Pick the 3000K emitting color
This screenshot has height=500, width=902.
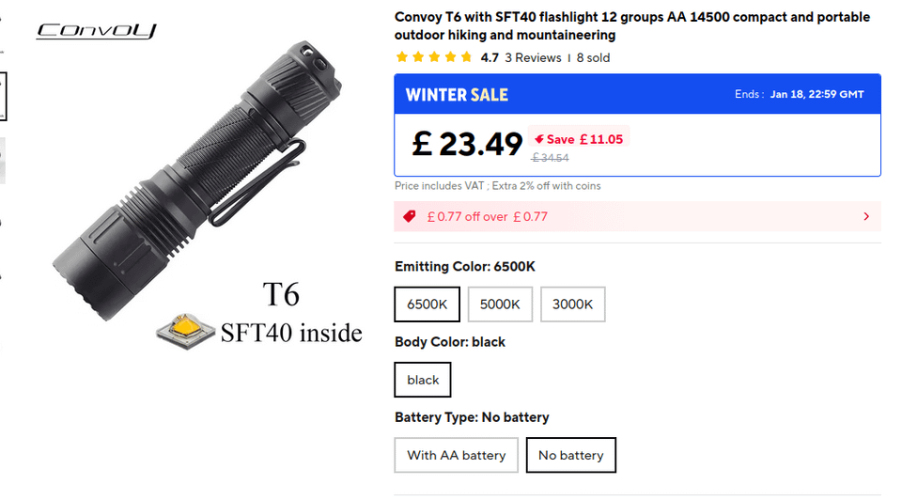pyautogui.click(x=572, y=305)
